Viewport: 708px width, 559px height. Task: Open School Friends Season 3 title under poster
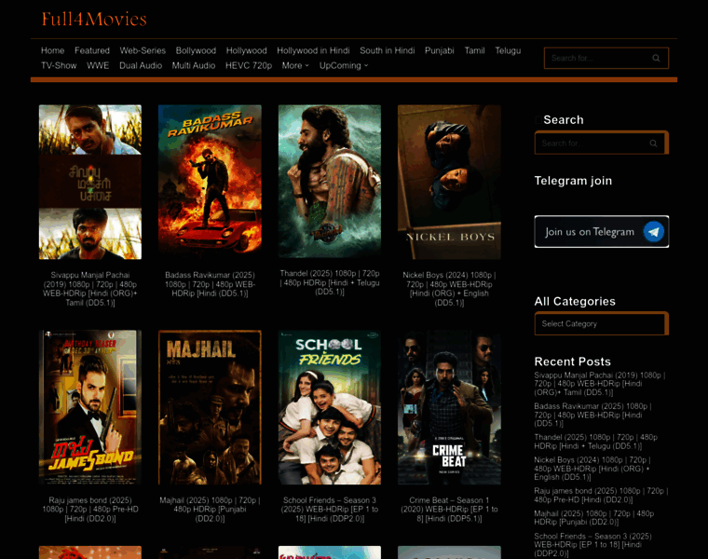[x=329, y=510]
